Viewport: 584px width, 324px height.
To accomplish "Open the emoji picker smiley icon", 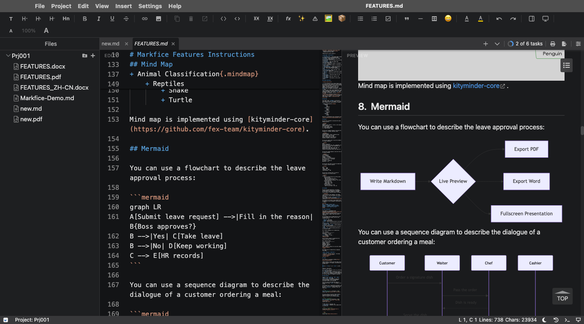I will (448, 19).
